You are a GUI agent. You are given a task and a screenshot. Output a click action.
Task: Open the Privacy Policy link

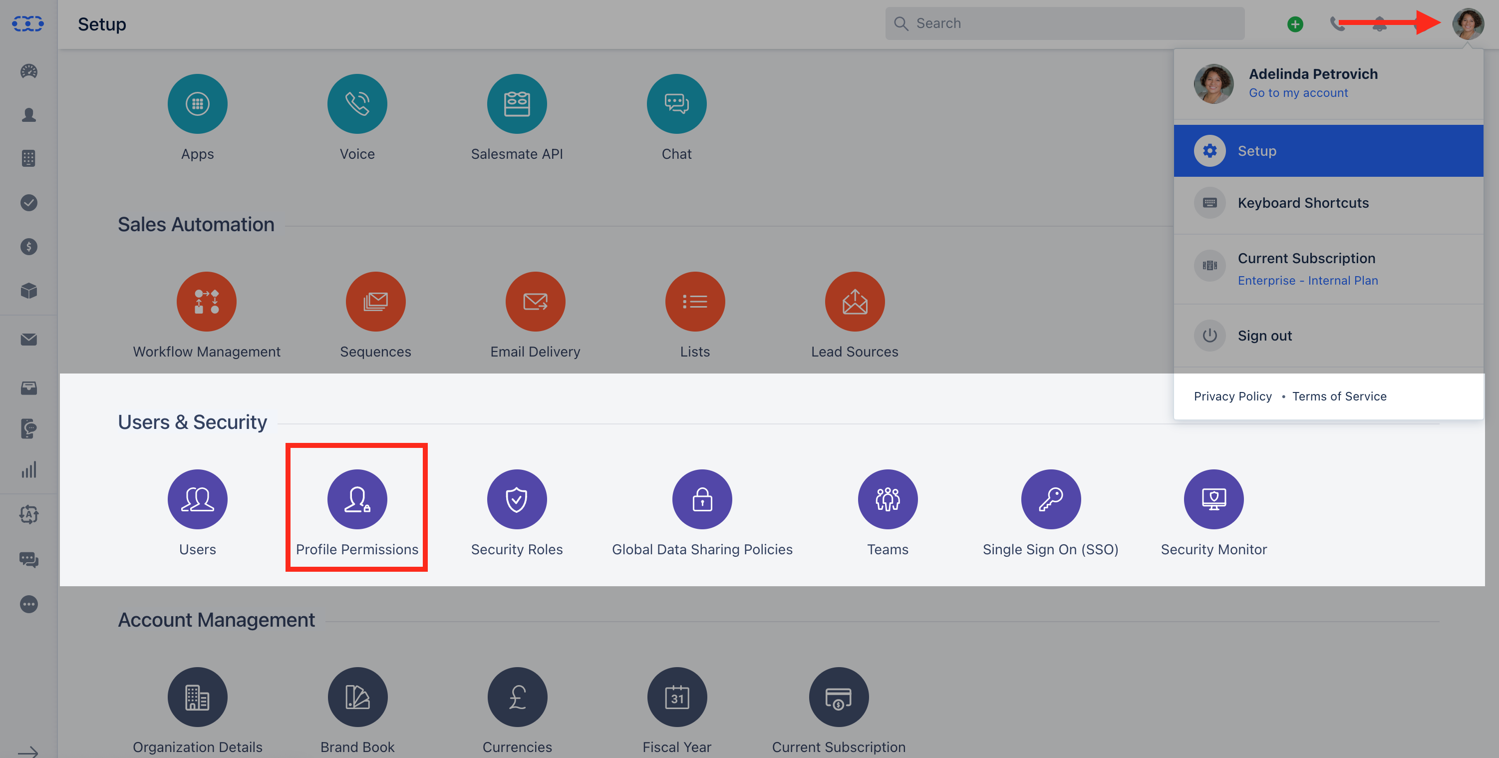[1232, 396]
